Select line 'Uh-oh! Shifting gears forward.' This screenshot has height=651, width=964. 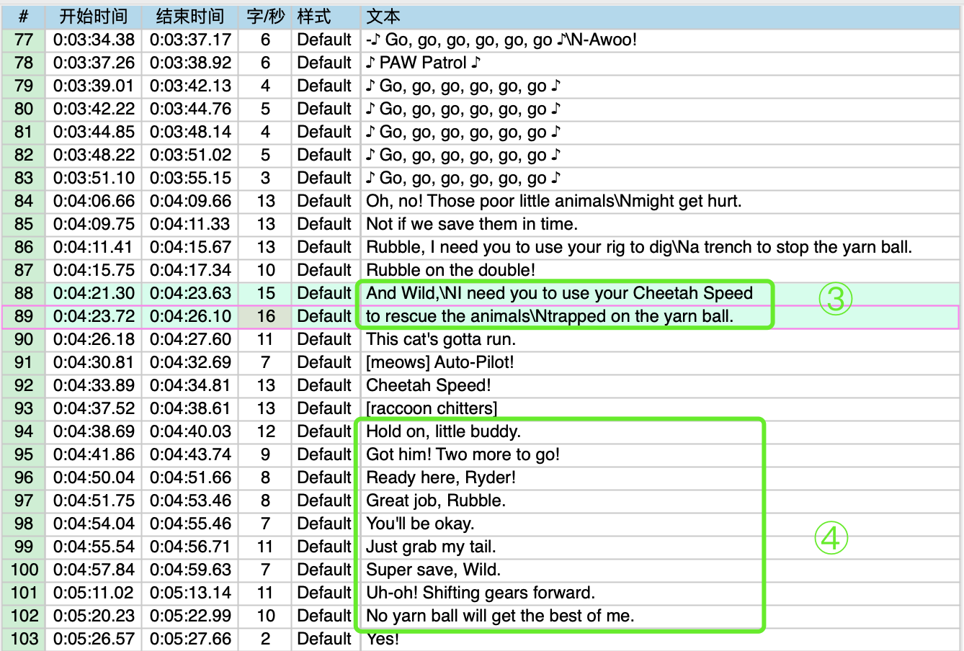pyautogui.click(x=481, y=593)
